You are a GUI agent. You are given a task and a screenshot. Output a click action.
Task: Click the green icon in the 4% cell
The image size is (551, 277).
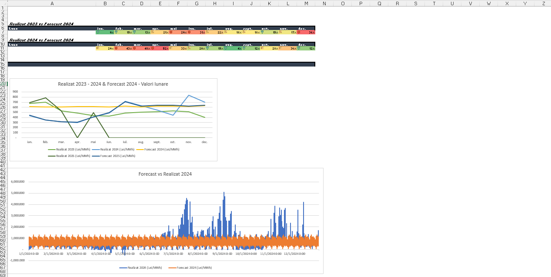226,48
